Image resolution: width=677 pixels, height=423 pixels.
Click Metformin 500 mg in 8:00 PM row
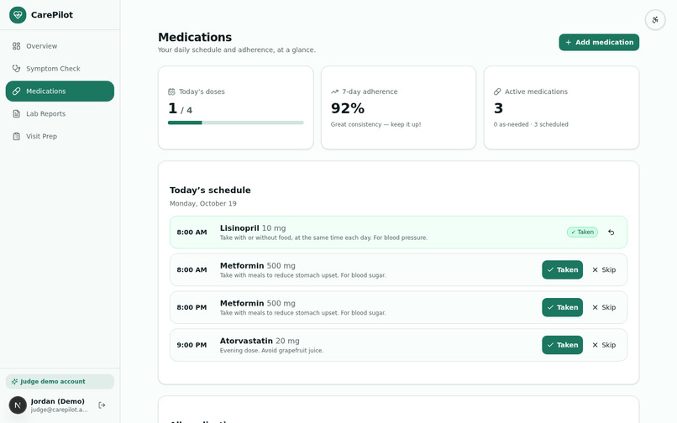(258, 303)
